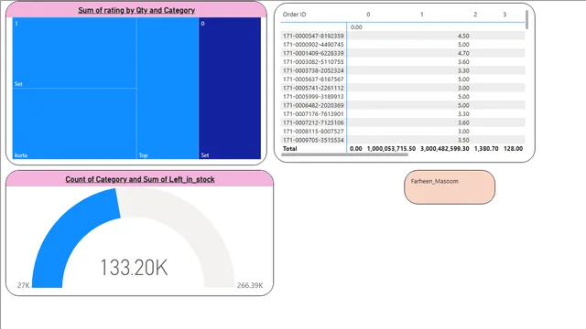Select row 171-0007212-7125106
586x329 pixels.
[x=403, y=122]
